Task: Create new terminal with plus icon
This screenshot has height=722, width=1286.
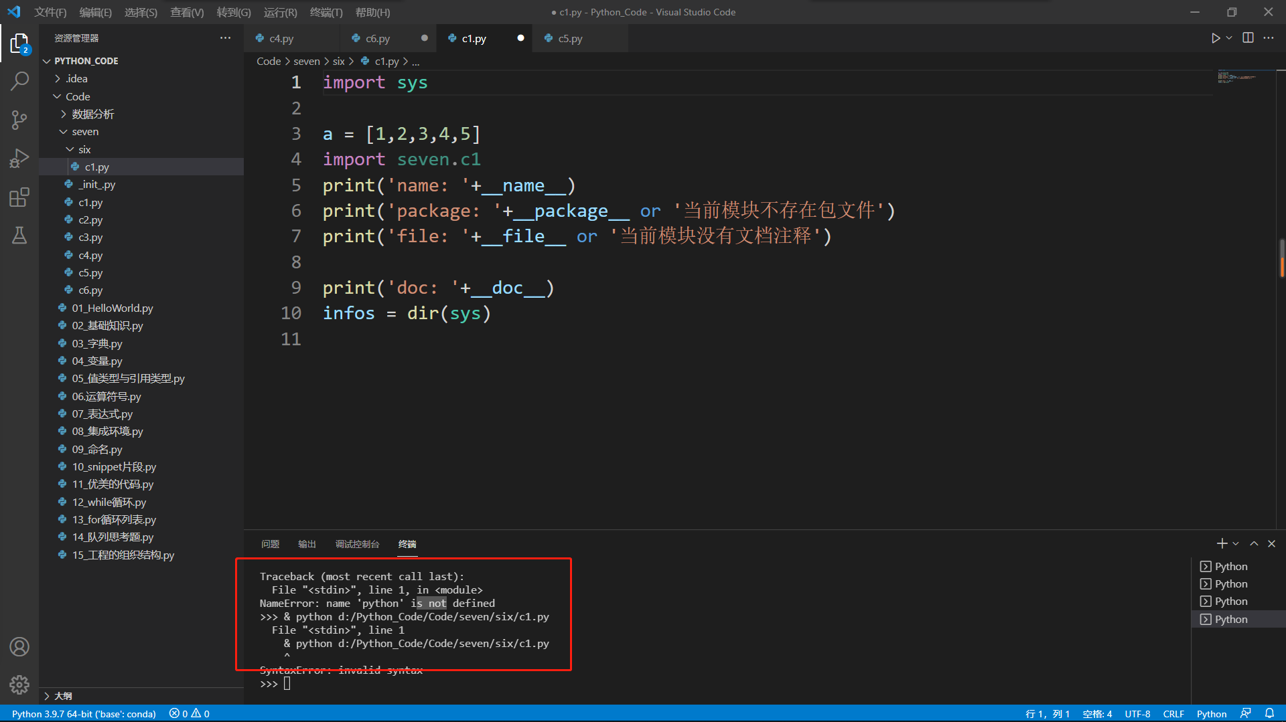Action: click(x=1222, y=543)
